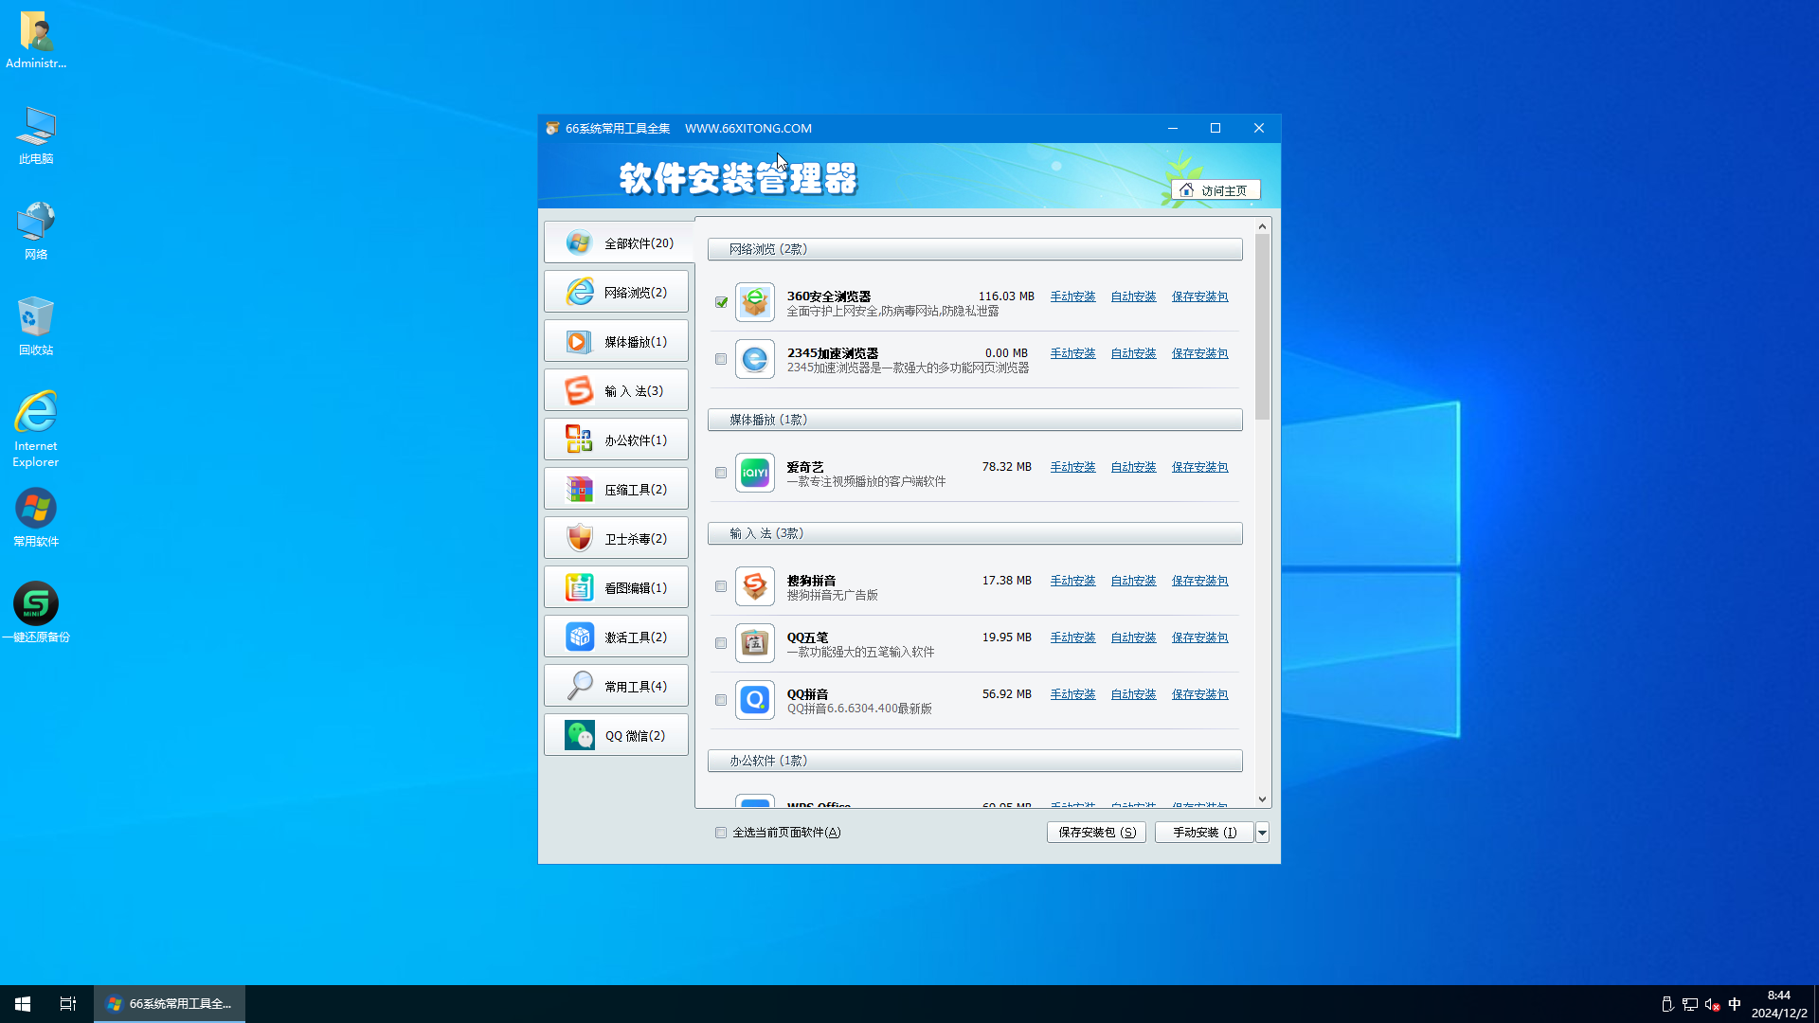Check the QQ拼音 checkbox
The width and height of the screenshot is (1819, 1023).
[x=721, y=700]
